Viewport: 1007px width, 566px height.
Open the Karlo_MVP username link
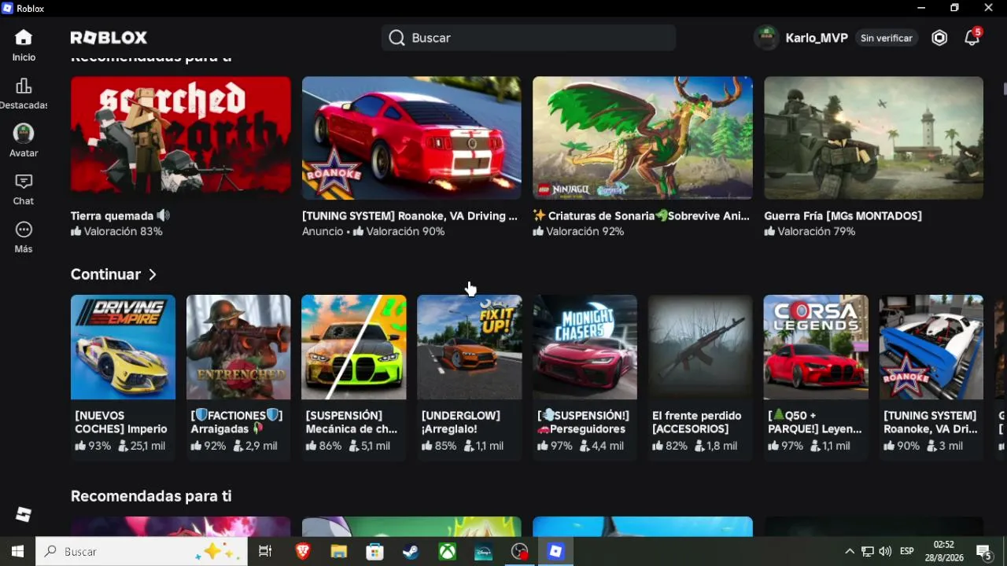click(x=817, y=38)
